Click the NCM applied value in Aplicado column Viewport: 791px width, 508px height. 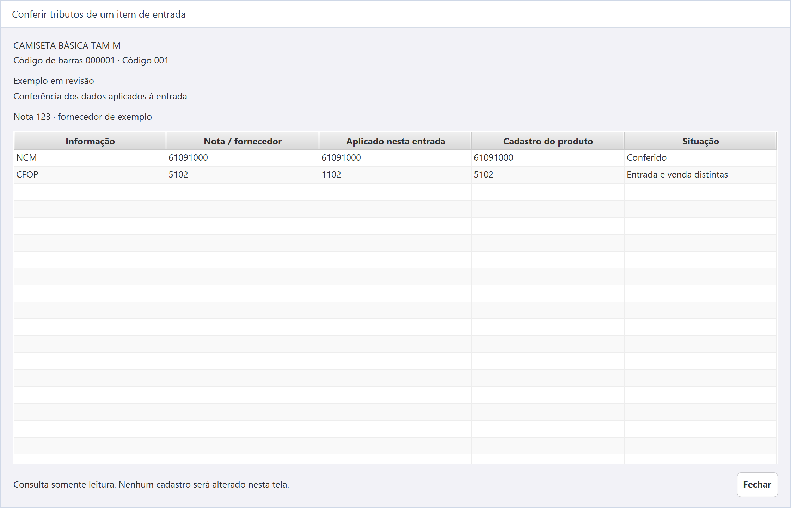341,158
